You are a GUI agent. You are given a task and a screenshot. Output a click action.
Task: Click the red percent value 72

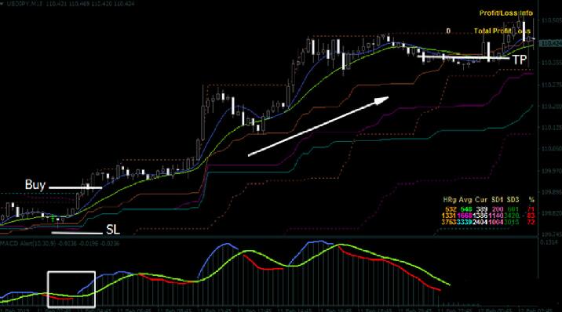coord(531,222)
